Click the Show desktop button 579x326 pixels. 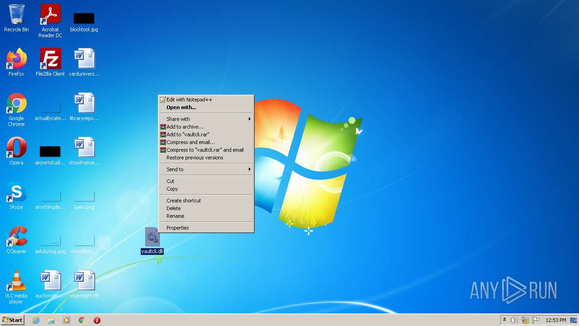(x=574, y=320)
